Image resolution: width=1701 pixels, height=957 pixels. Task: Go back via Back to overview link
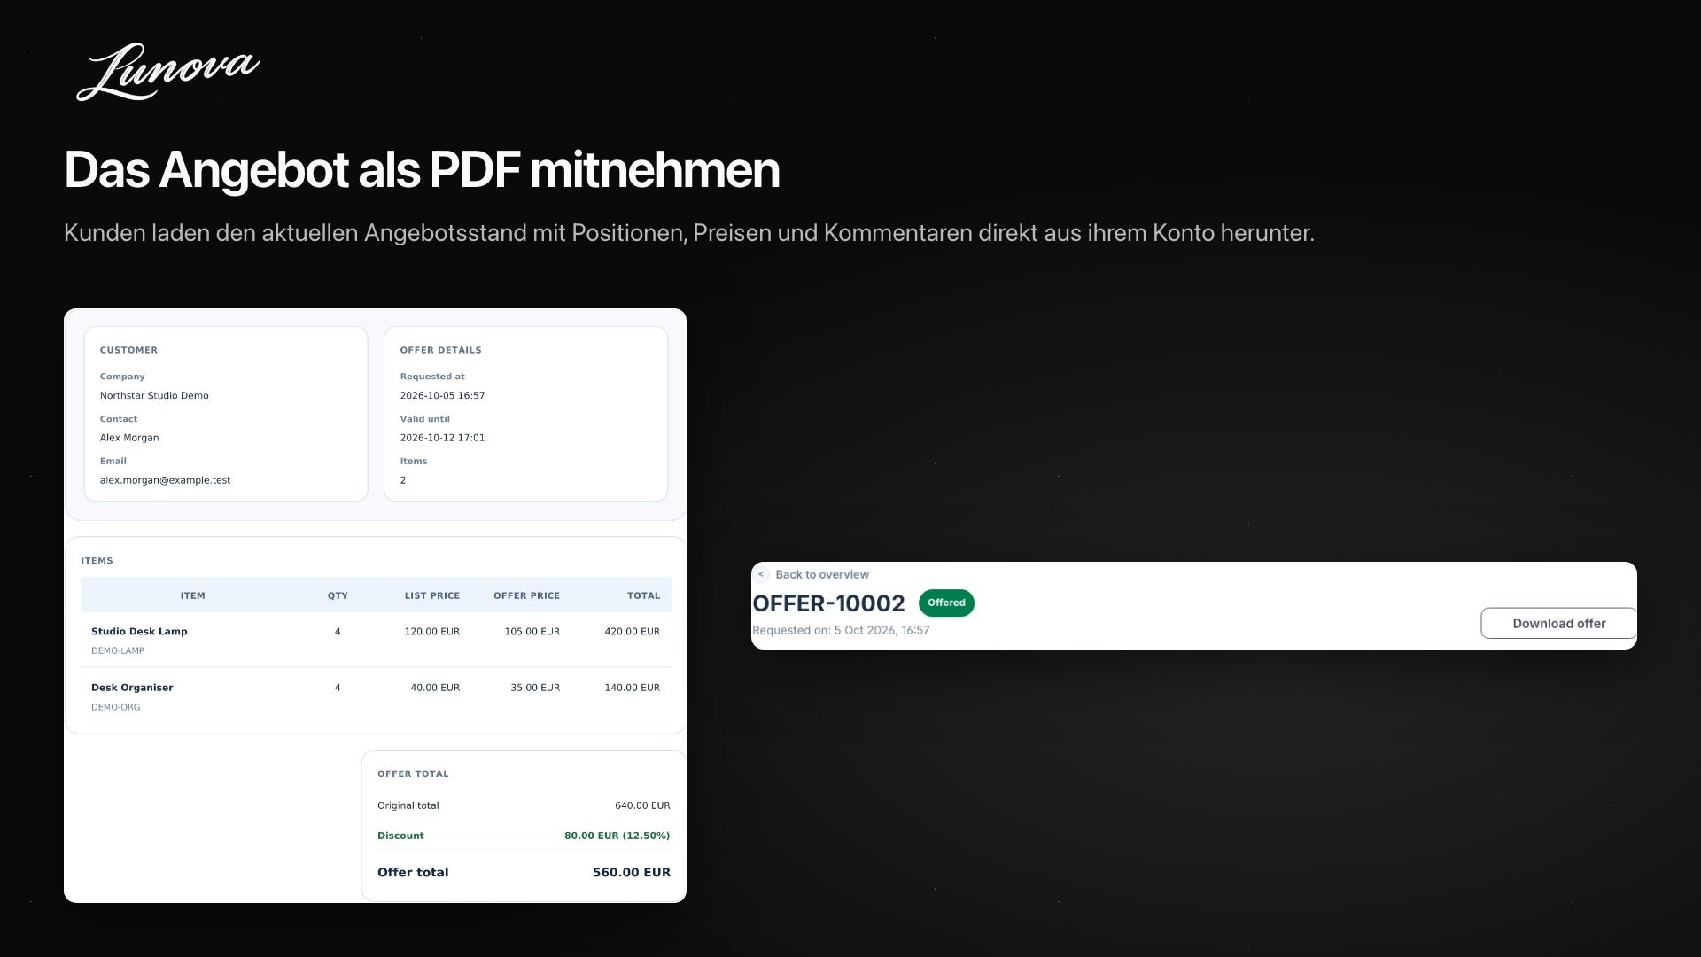[821, 574]
